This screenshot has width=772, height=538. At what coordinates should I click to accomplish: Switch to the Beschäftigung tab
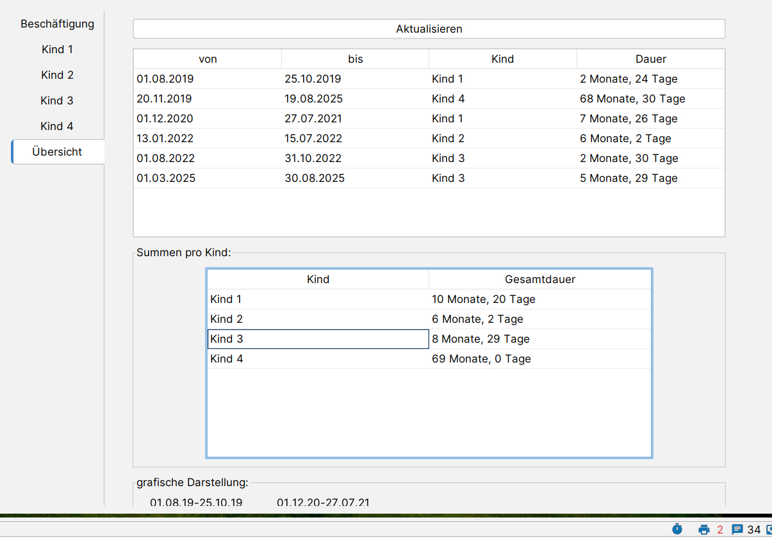(58, 24)
